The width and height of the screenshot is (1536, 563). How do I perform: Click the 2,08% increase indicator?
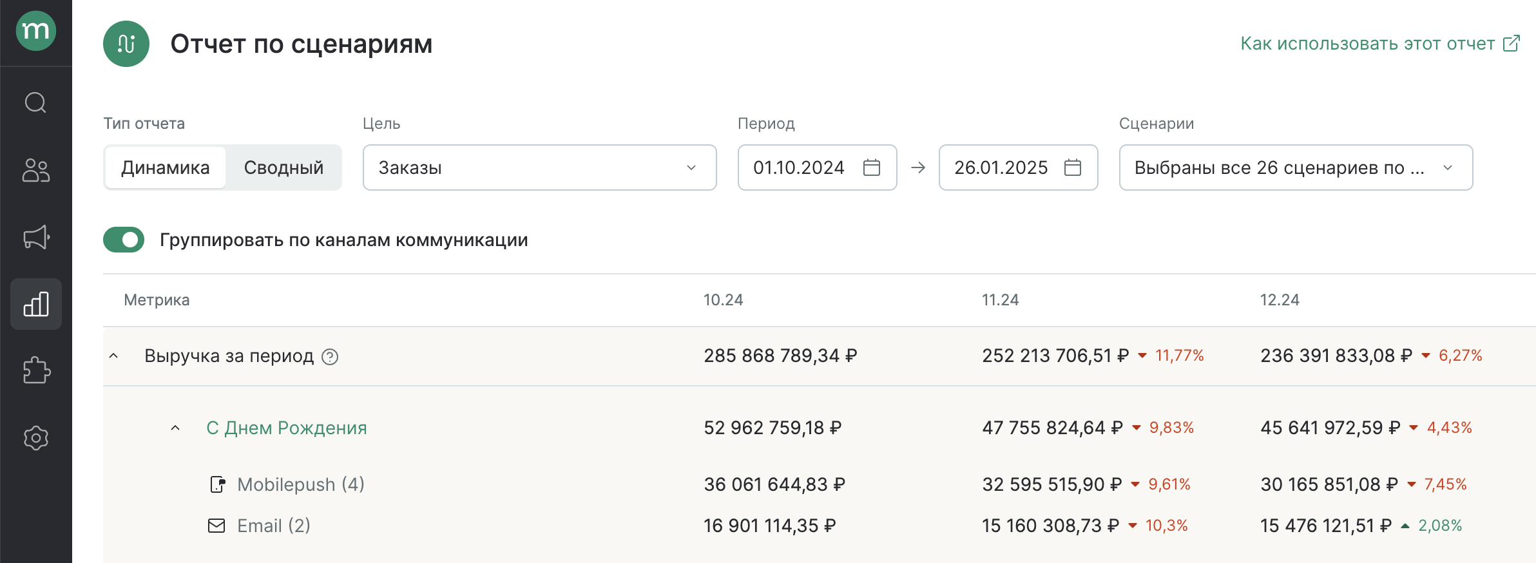(x=1432, y=526)
